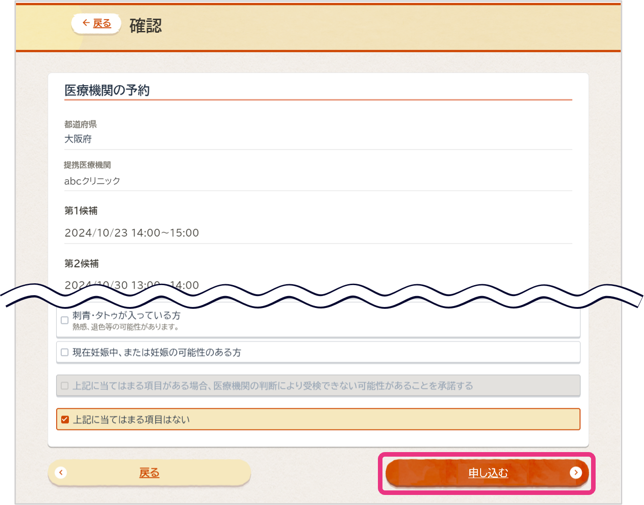Click the 医療機関の予約 section heading

tap(107, 90)
